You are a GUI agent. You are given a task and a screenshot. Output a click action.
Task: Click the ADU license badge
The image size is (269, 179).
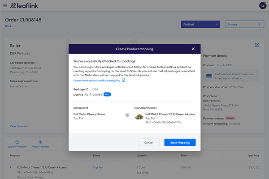coord(107,94)
